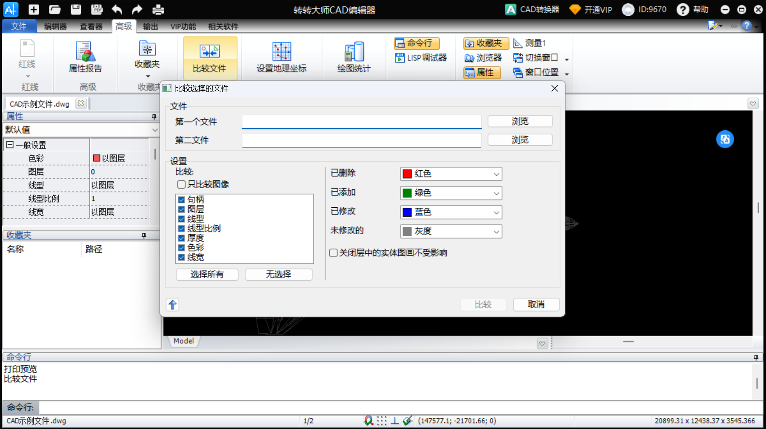Click the 选择所有 button

(x=207, y=275)
